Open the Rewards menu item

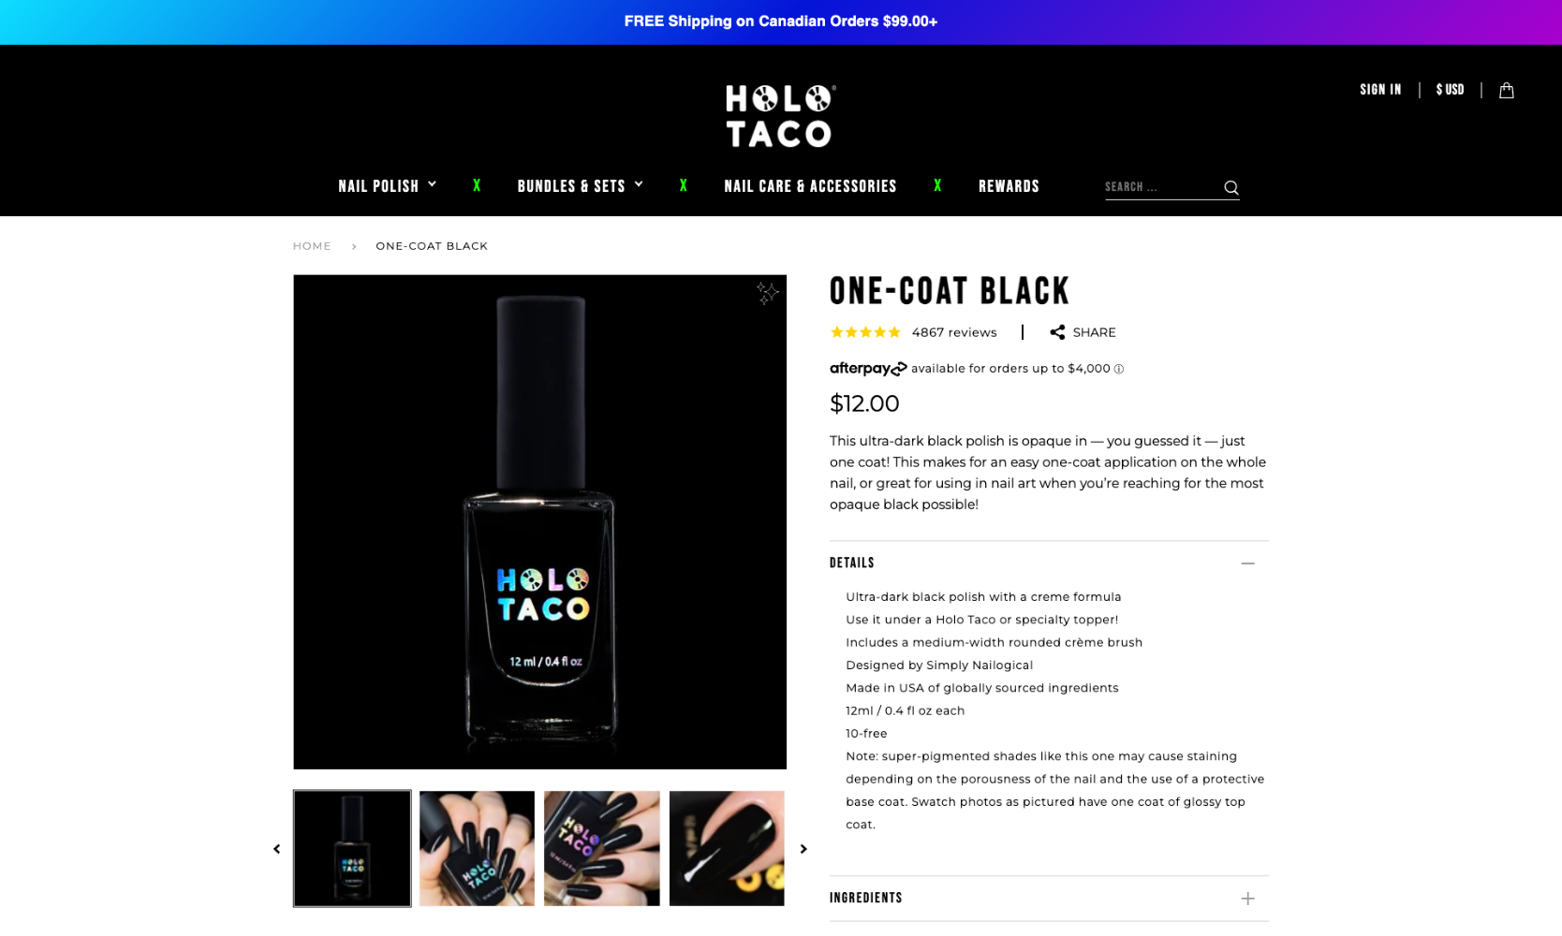[x=1009, y=186]
